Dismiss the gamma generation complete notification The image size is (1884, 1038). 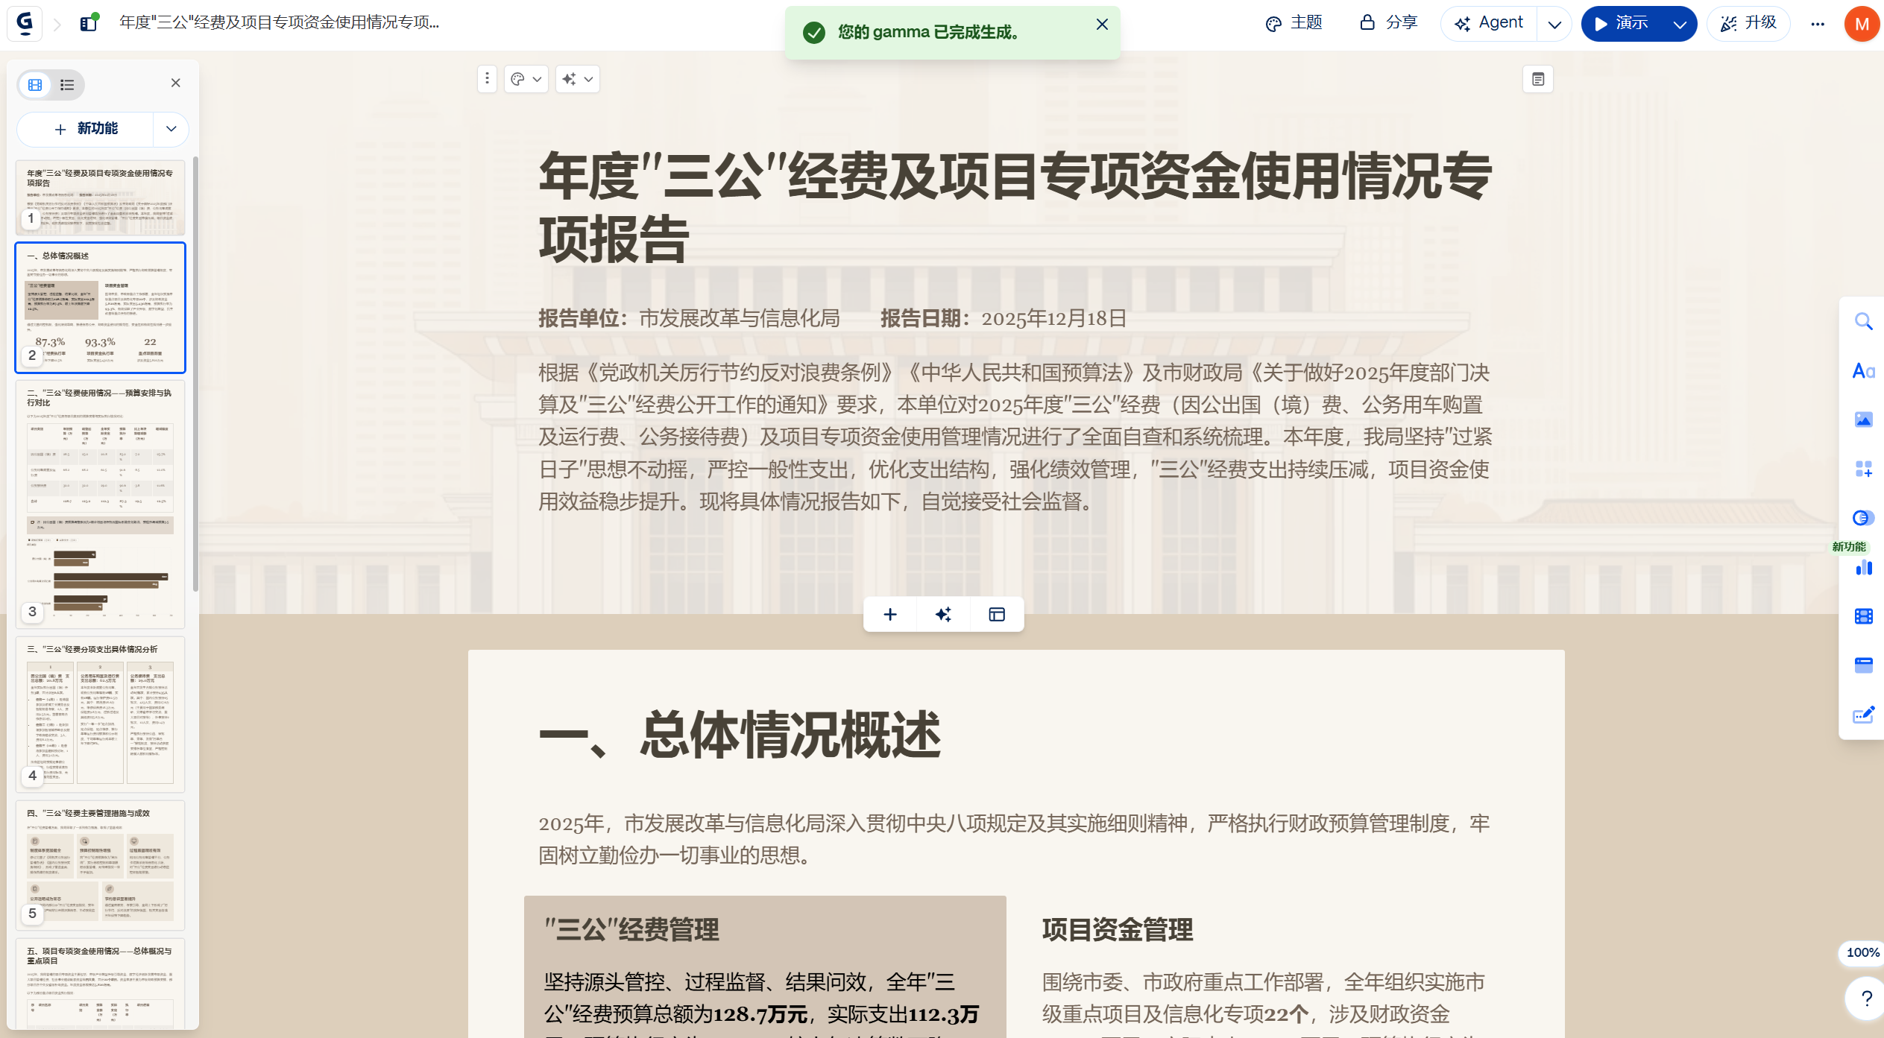point(1102,25)
